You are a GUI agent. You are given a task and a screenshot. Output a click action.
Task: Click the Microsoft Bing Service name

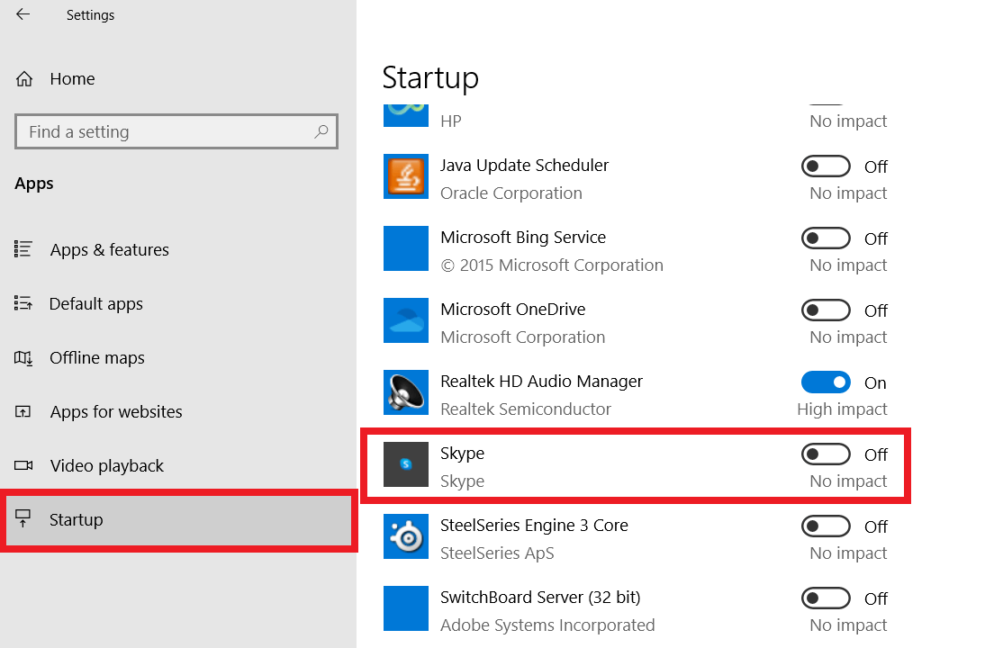523,238
